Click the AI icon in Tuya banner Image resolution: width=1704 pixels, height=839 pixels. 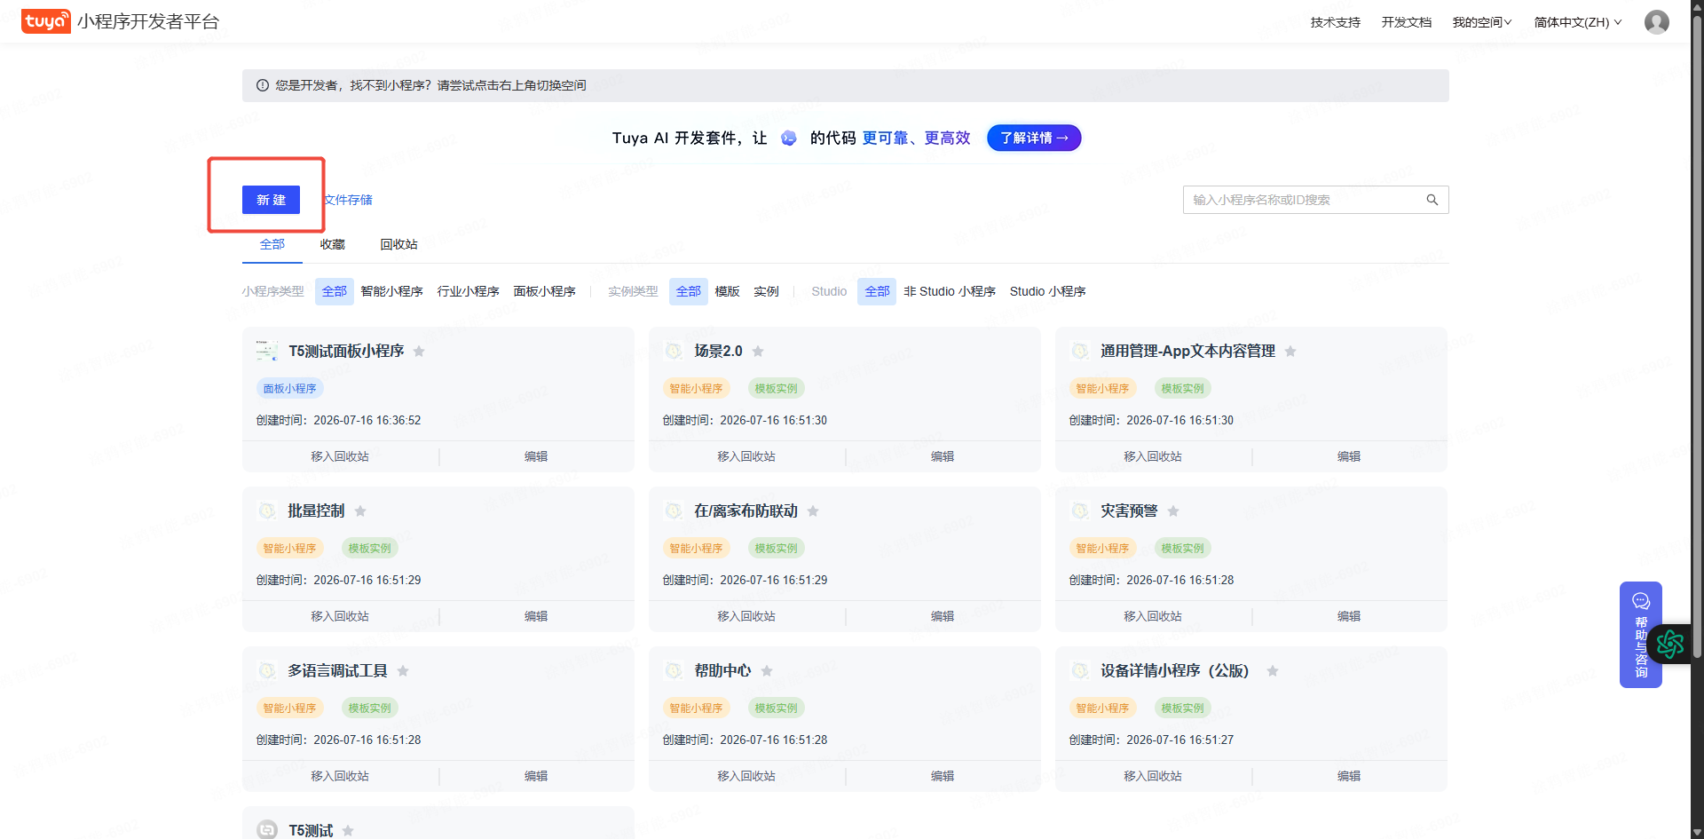(x=788, y=138)
